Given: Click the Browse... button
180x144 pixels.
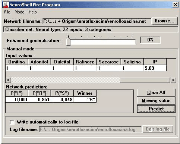Looking at the screenshot, I should pyautogui.click(x=165, y=21).
